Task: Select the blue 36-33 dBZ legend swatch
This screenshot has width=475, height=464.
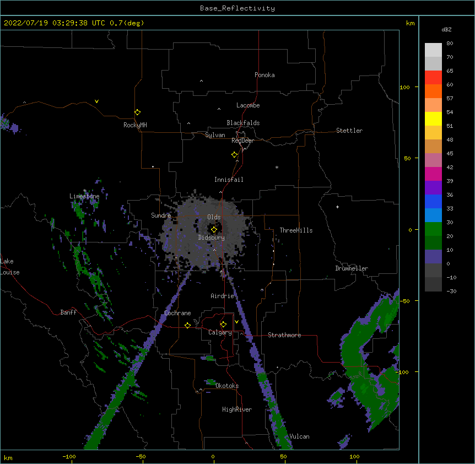Action: click(433, 201)
